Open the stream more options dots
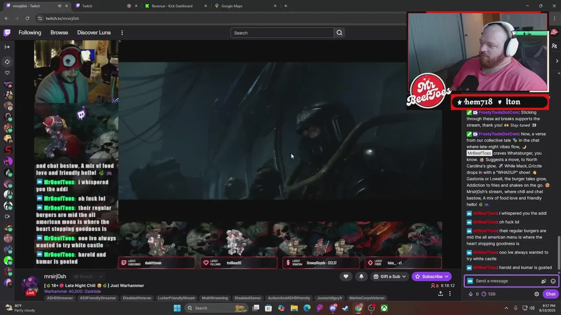The image size is (561, 315). click(450, 294)
